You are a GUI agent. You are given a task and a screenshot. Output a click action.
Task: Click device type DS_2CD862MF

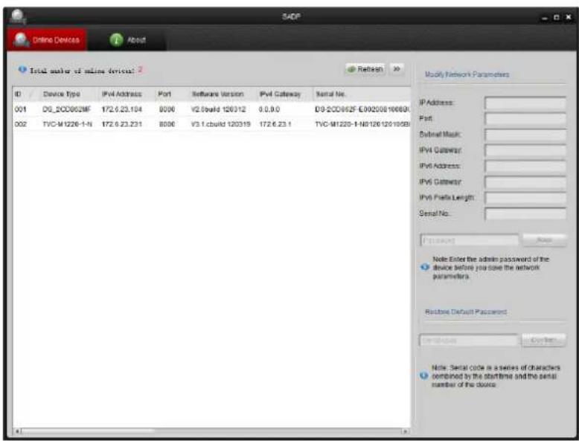point(66,109)
